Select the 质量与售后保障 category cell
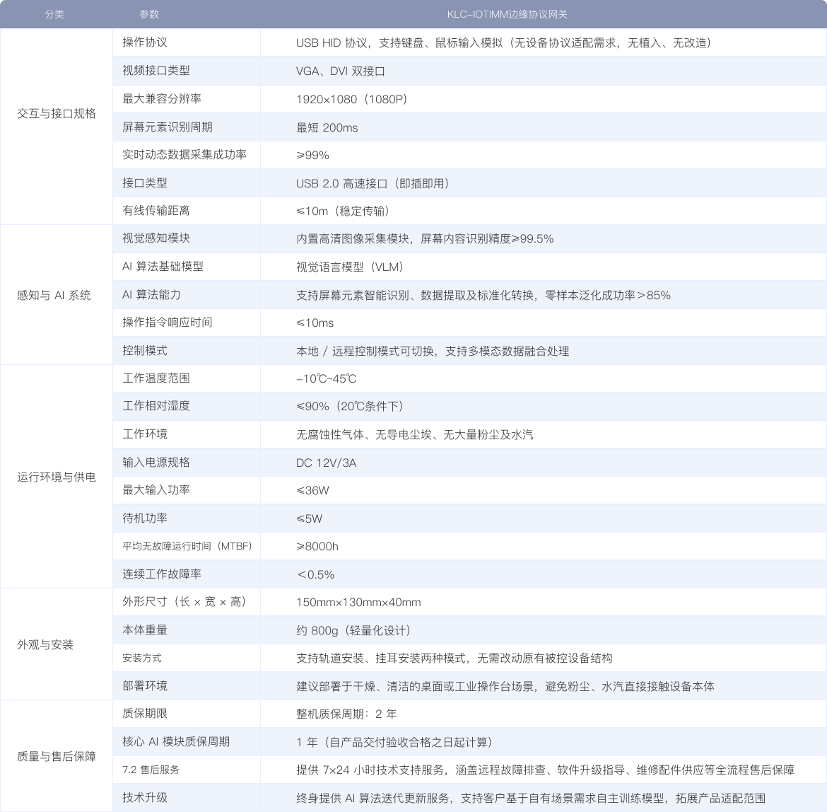This screenshot has height=812, width=827. click(57, 756)
